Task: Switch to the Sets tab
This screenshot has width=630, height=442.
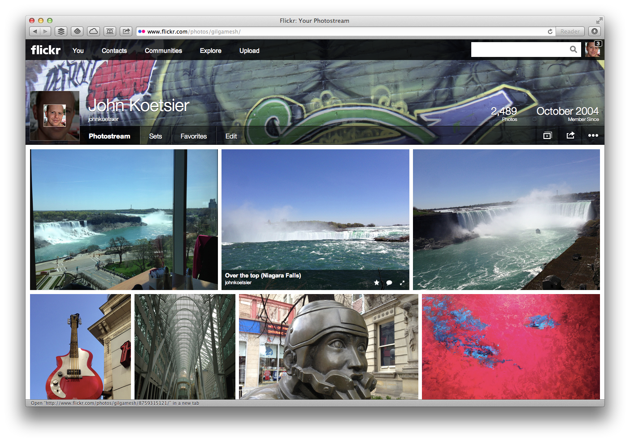Action: tap(156, 136)
